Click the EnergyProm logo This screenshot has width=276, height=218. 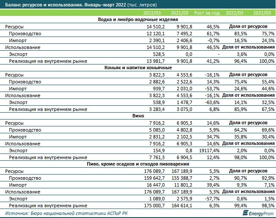tap(258, 213)
